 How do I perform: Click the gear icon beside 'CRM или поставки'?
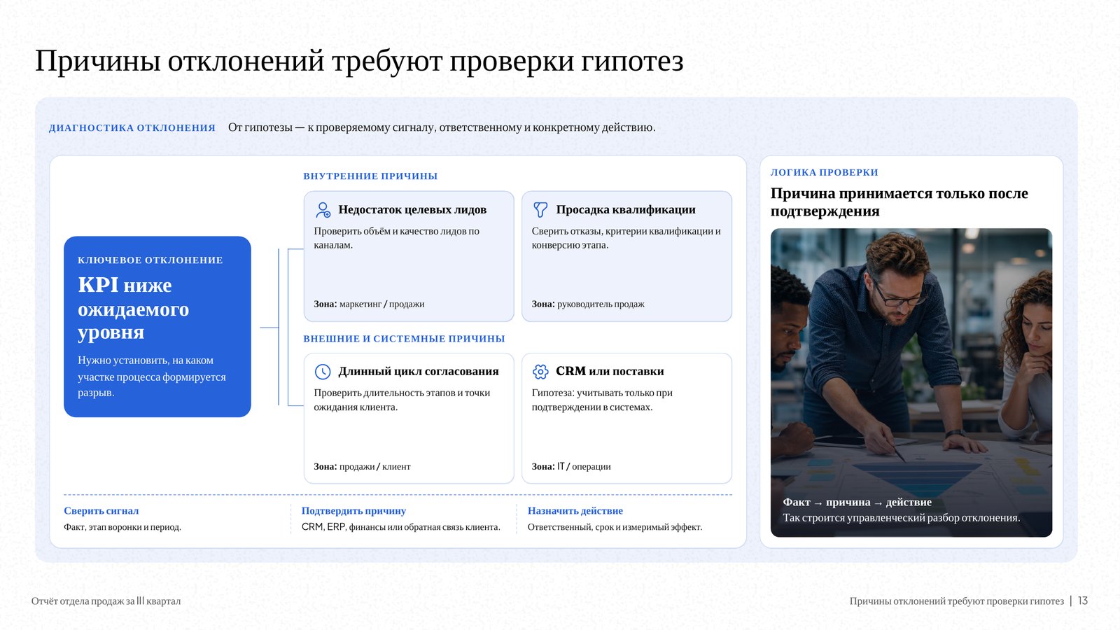tap(540, 371)
